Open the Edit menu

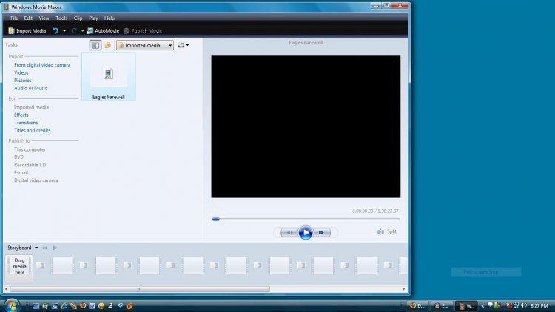[28, 18]
